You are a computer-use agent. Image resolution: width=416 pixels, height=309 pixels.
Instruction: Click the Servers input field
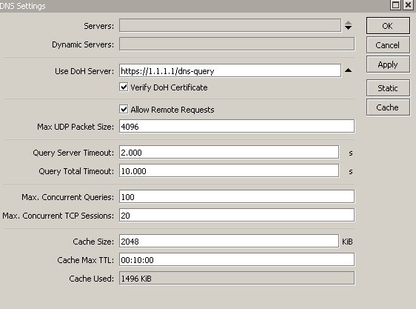click(x=230, y=25)
